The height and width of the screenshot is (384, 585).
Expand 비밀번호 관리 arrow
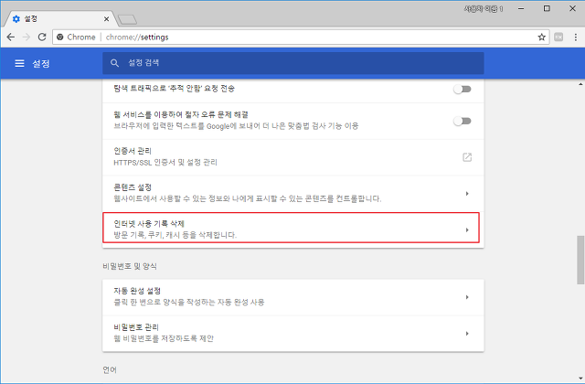[467, 333]
